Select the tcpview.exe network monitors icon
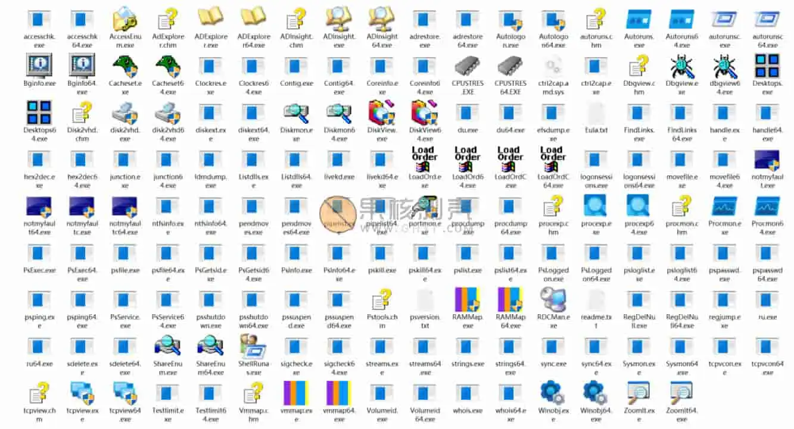This screenshot has width=794, height=429. coord(82,393)
